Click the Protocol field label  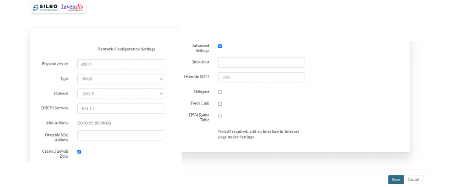pos(61,93)
